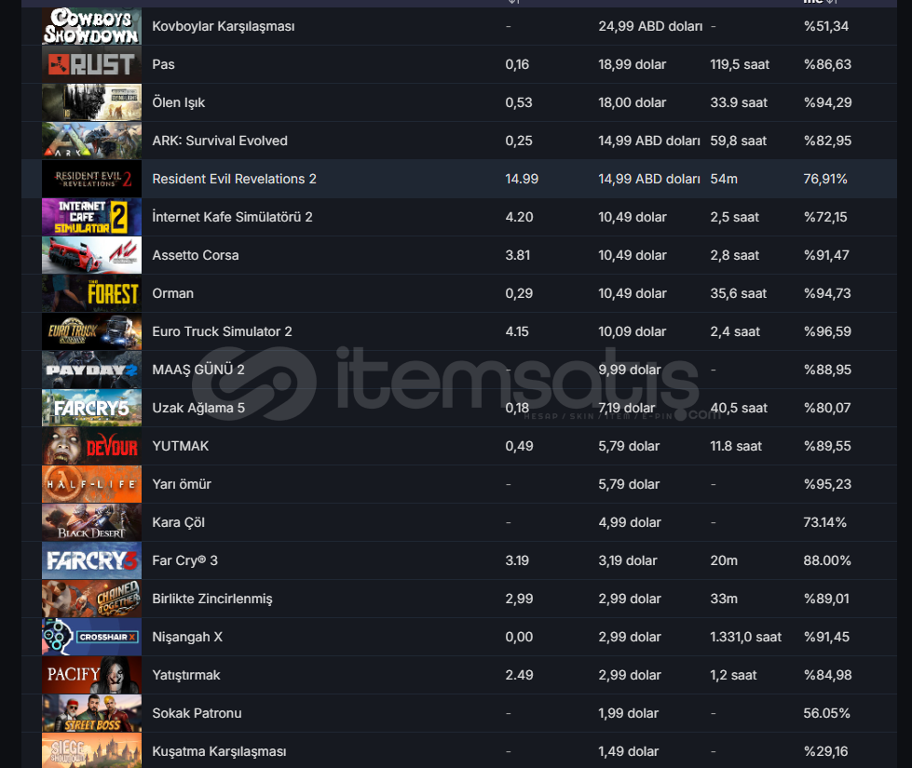Click the '35,6 saat' playtime
The width and height of the screenshot is (912, 768).
(738, 293)
